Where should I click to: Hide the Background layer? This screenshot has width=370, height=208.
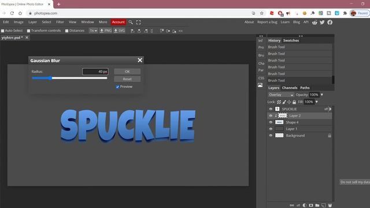271,135
